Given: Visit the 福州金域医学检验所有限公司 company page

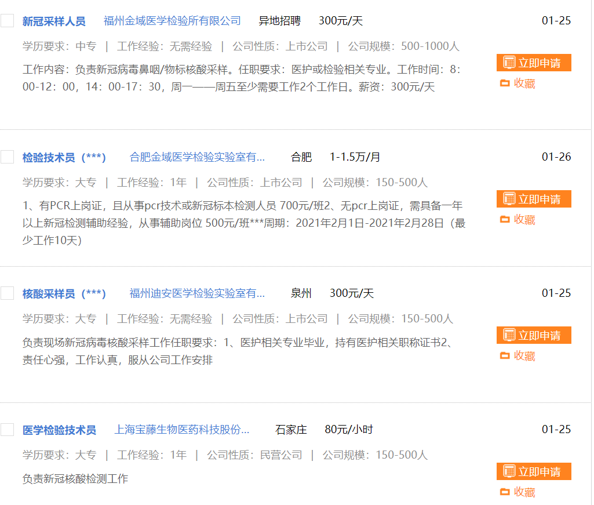Looking at the screenshot, I should point(172,21).
